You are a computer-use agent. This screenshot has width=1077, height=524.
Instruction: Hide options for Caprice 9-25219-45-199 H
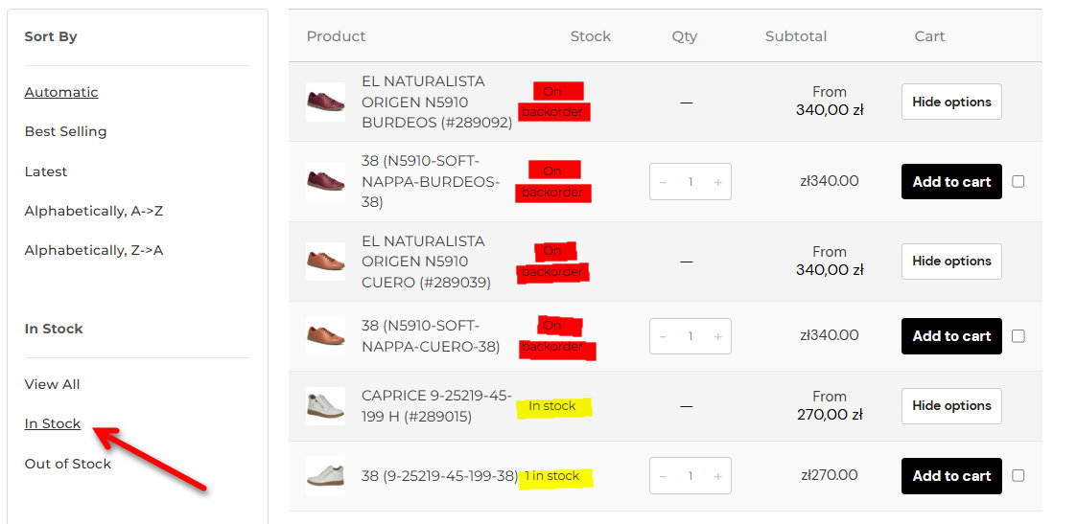coord(951,405)
